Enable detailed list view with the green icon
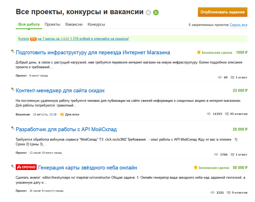This screenshot has height=202, width=255. (x=156, y=12)
